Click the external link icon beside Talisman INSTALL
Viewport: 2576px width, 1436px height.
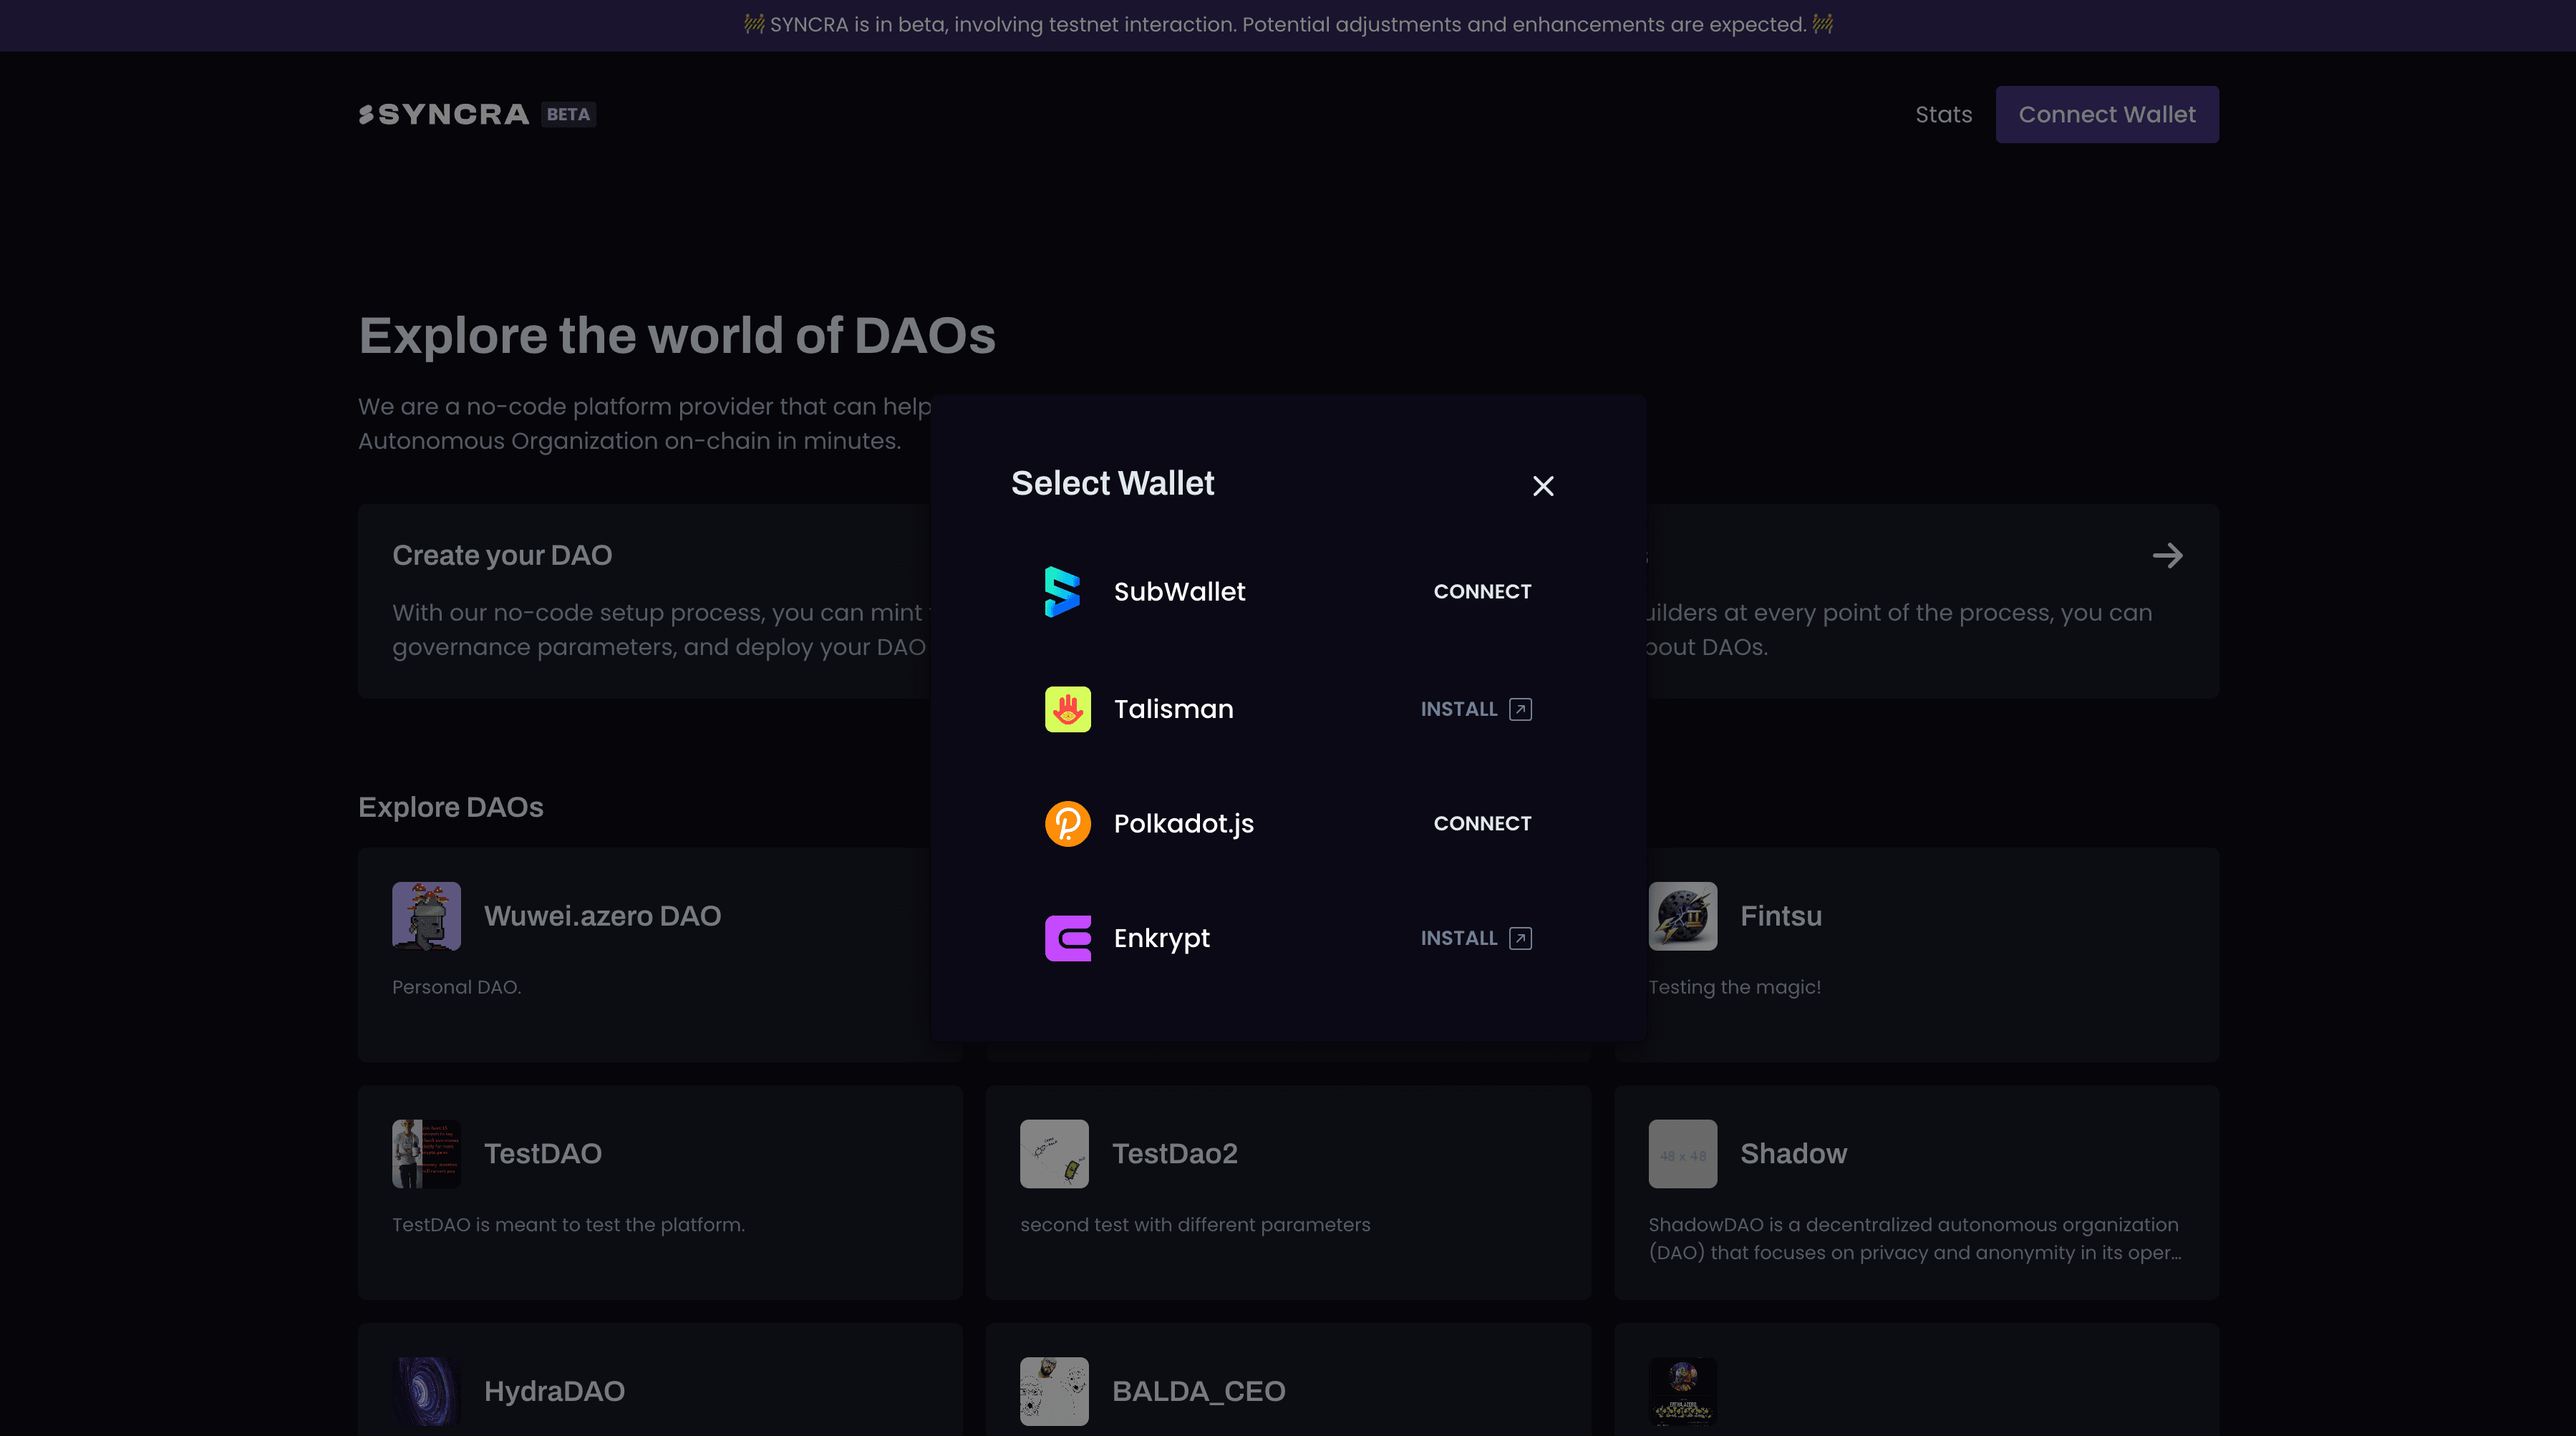click(x=1520, y=709)
